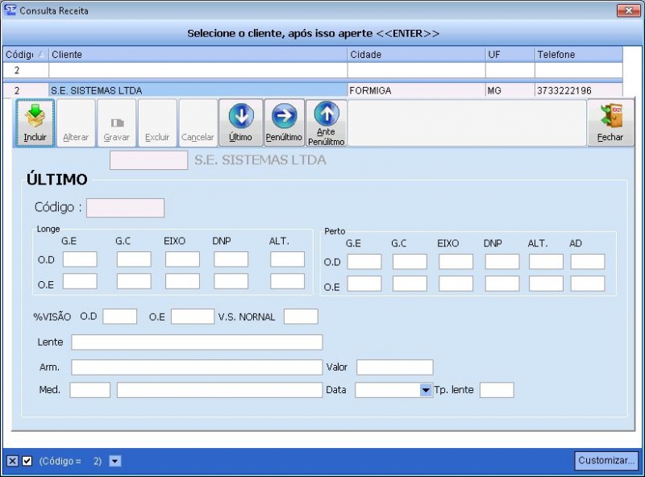Open the Customizar filter button
This screenshot has height=477, width=645.
coord(606,460)
